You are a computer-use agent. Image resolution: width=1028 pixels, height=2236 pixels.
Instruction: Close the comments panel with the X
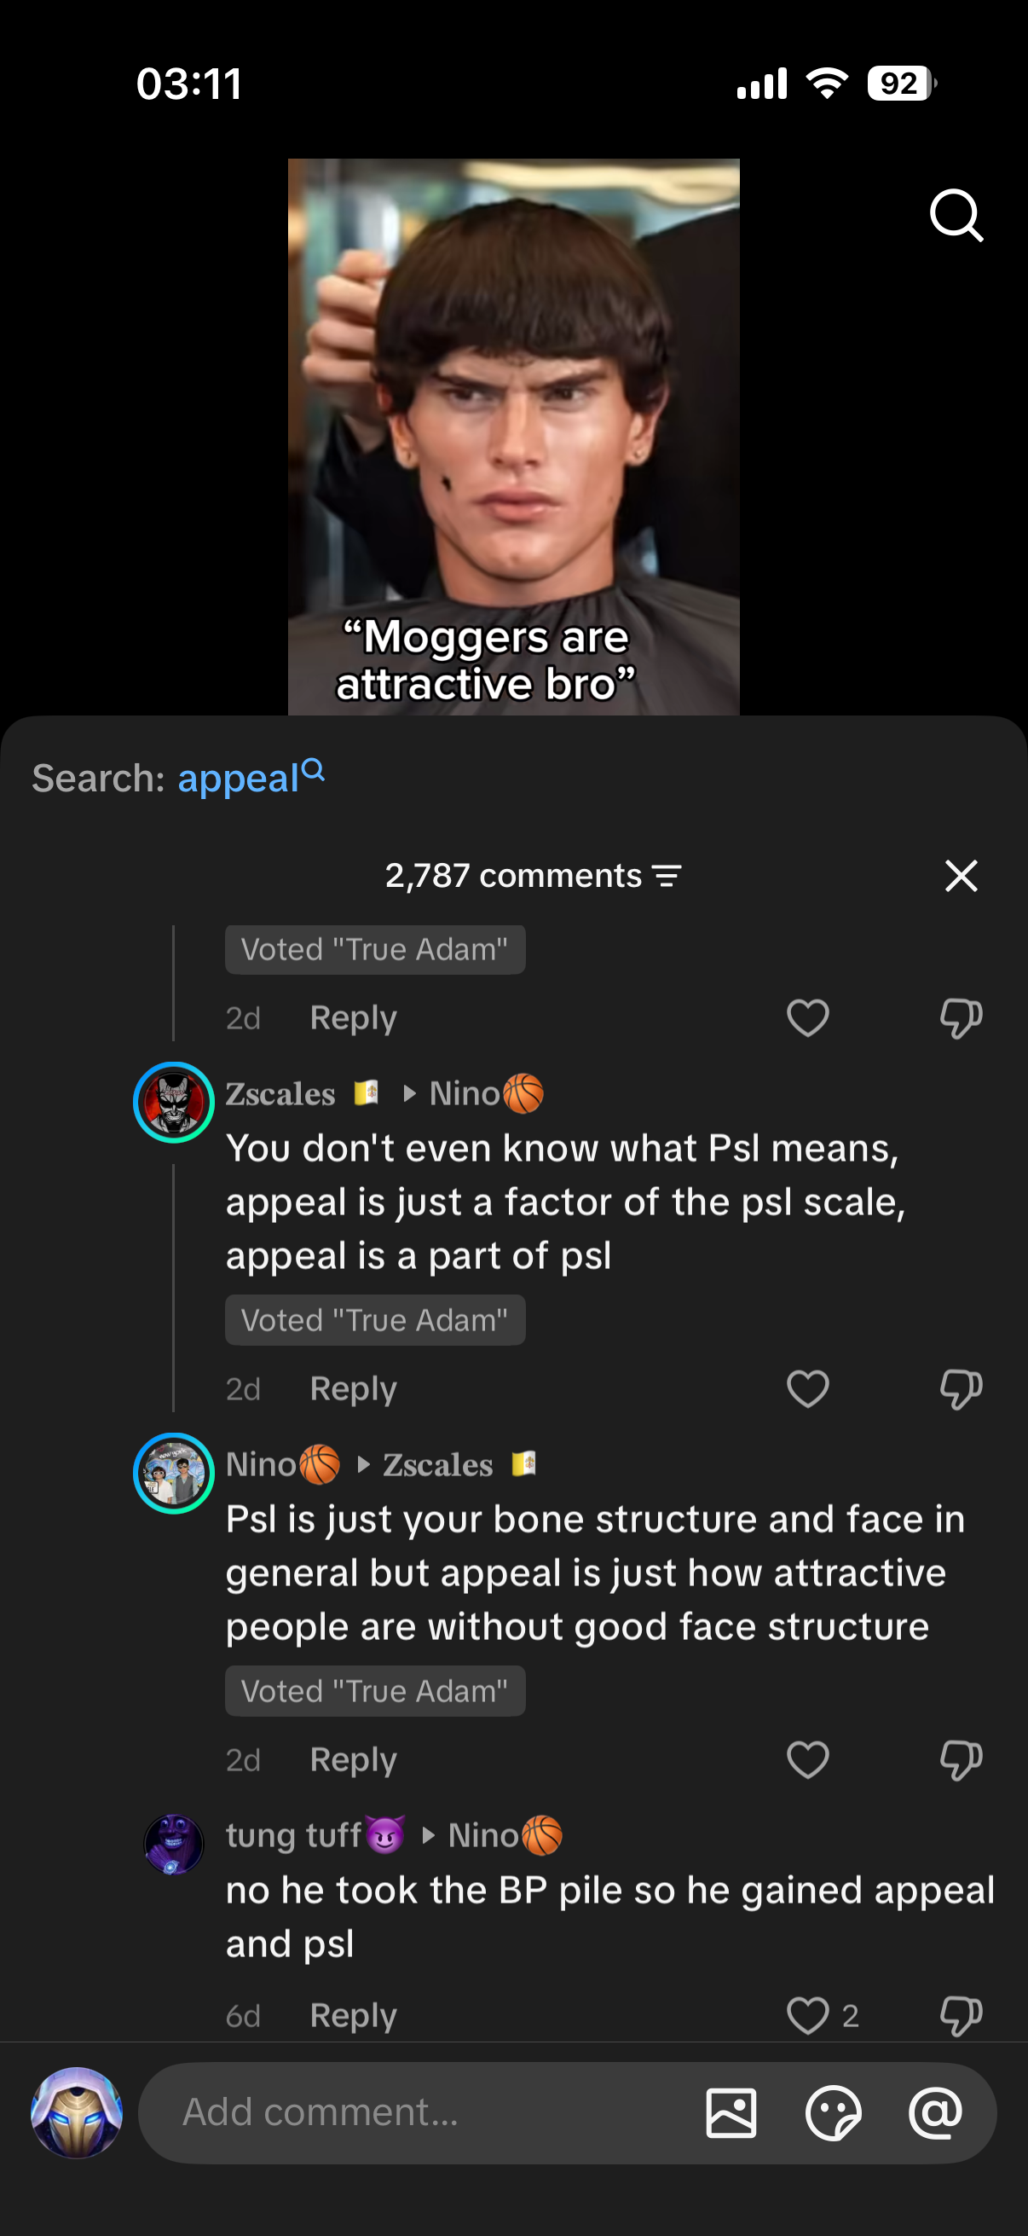tap(961, 876)
